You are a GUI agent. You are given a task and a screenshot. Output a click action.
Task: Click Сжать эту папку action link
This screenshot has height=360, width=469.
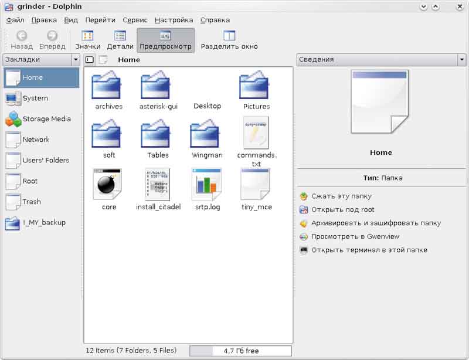(341, 196)
